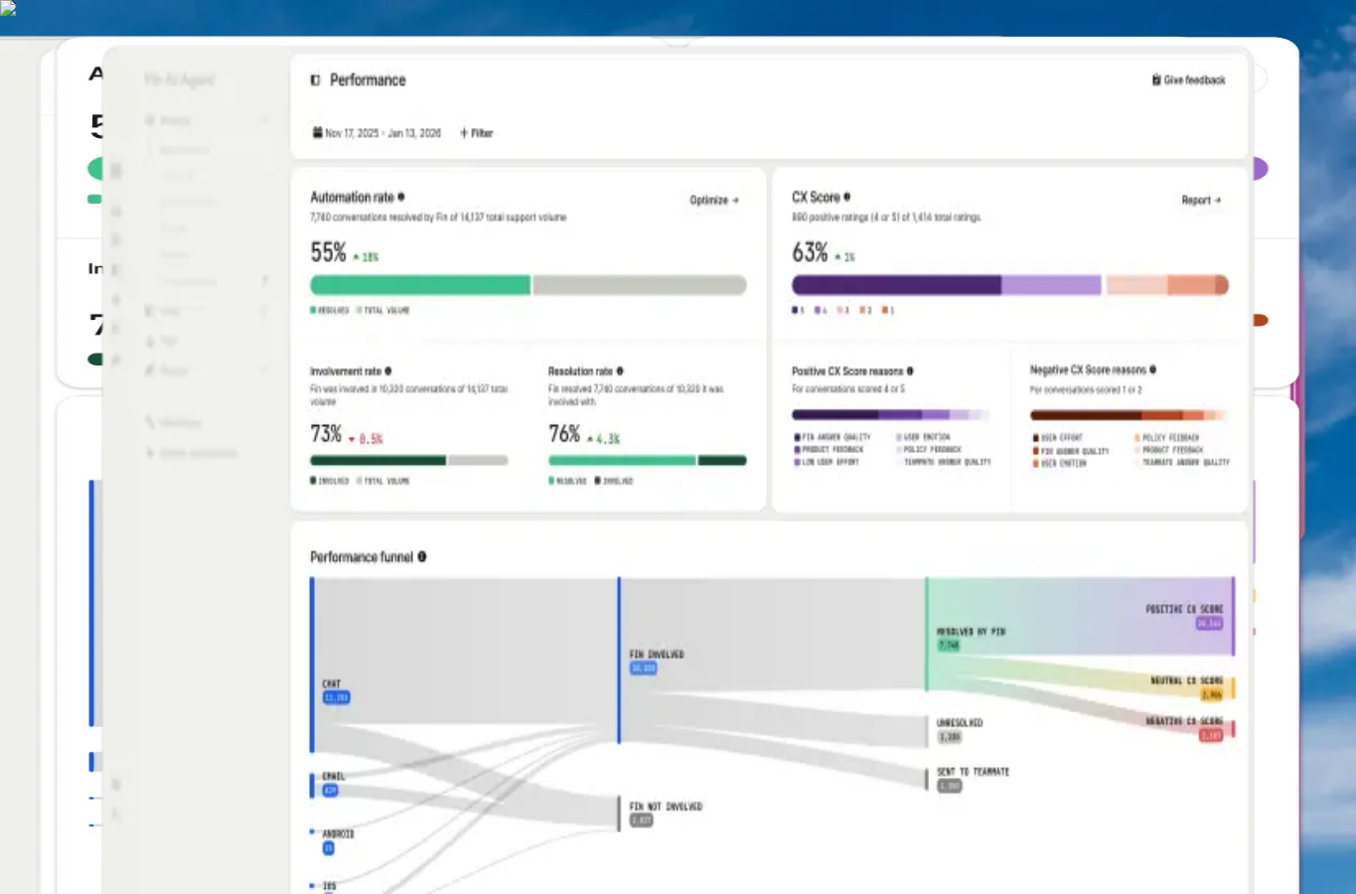Click the info icon next to Automation rate
1356x894 pixels.
pos(401,197)
